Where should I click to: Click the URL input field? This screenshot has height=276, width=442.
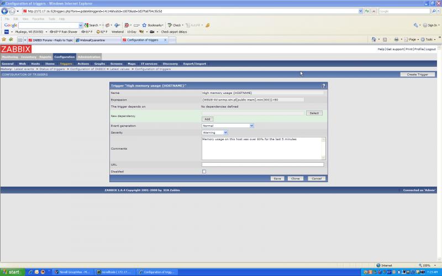click(x=263, y=164)
